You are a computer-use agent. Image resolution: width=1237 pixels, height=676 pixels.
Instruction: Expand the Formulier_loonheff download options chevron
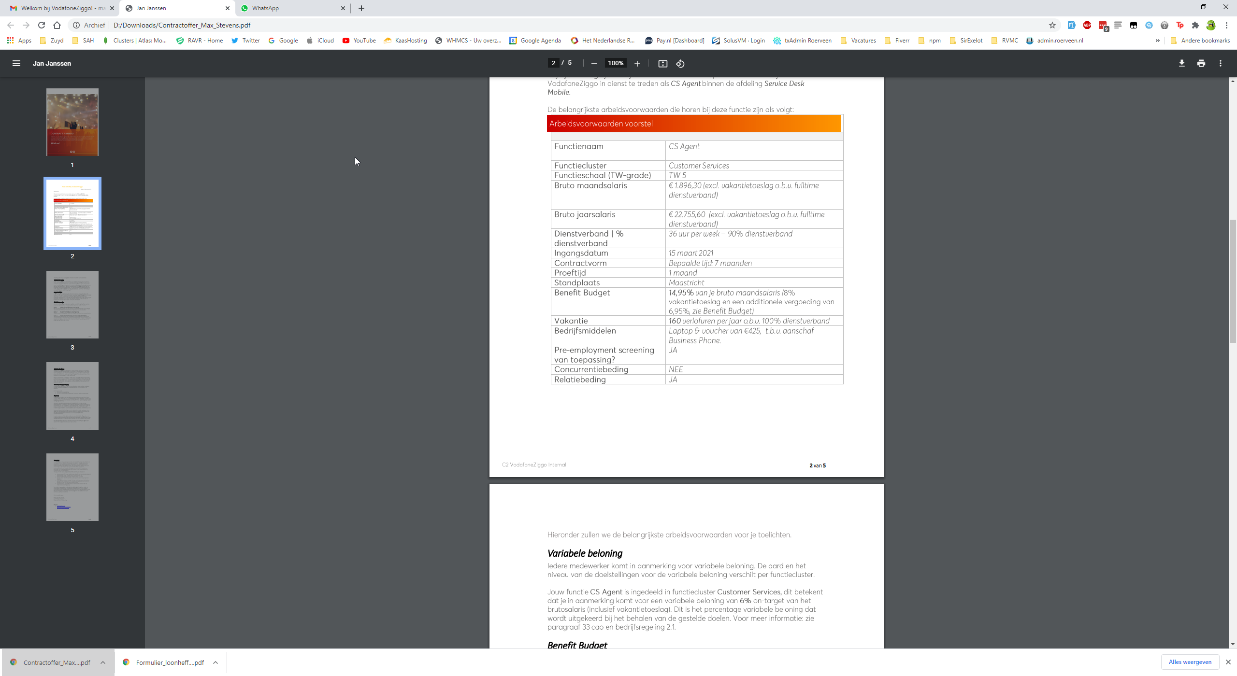tap(216, 662)
